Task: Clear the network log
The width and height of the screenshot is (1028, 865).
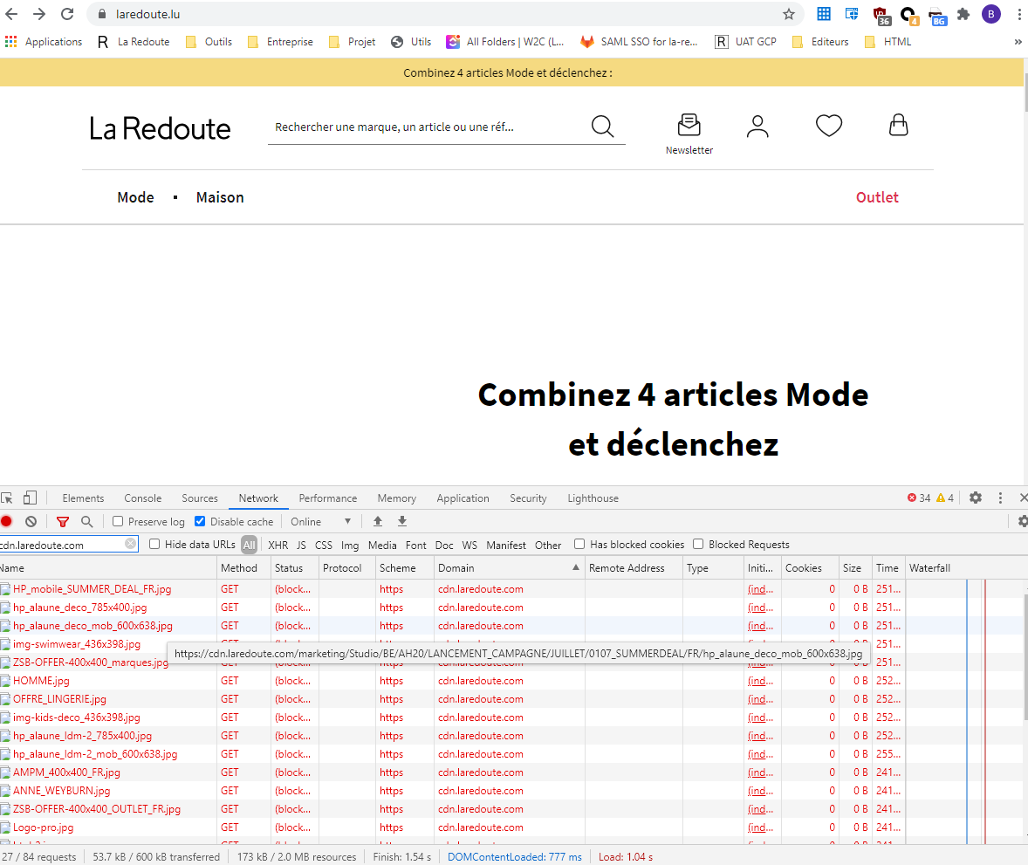Action: [31, 521]
